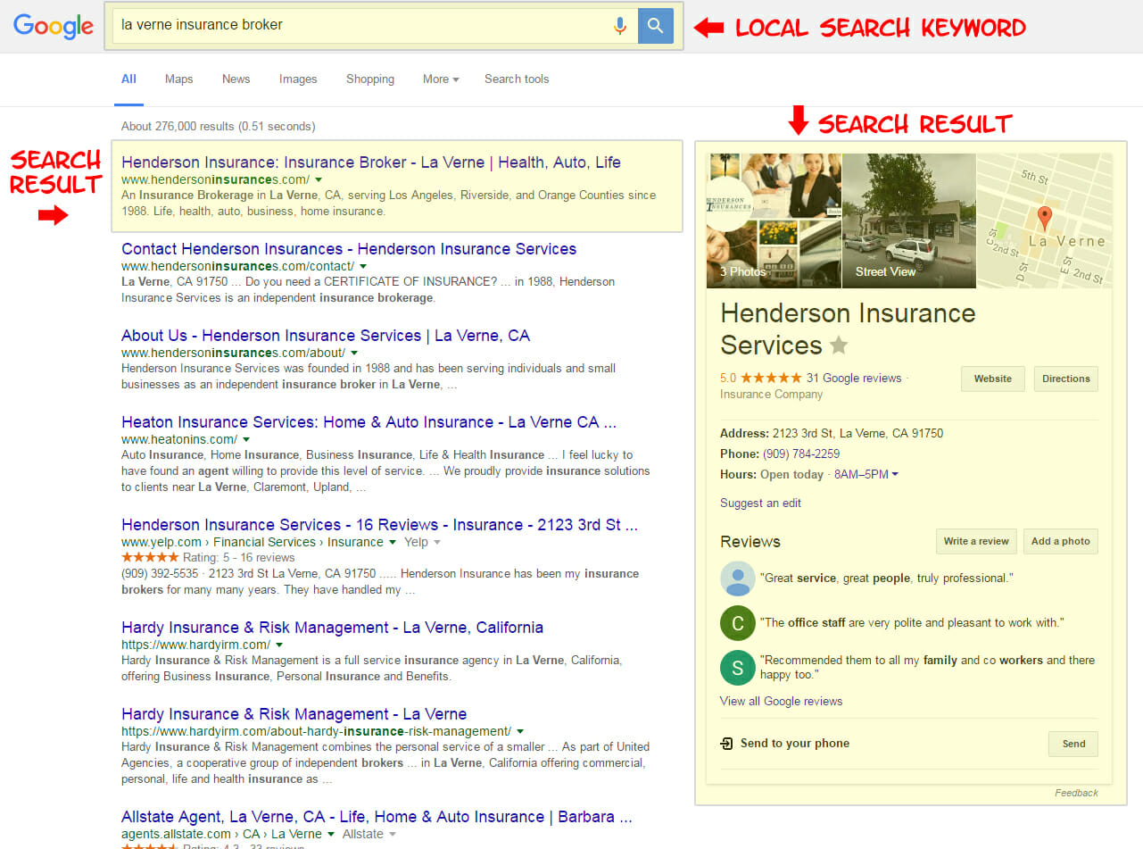Click the Google logo
Viewport: 1143px width, 849px height.
54,26
